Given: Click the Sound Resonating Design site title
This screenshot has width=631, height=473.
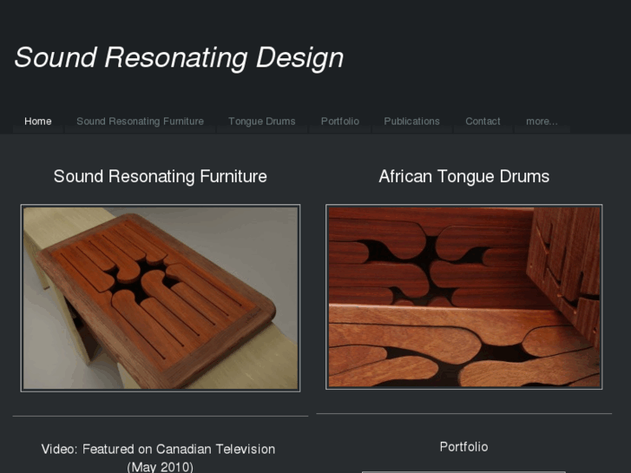Looking at the screenshot, I should 179,57.
